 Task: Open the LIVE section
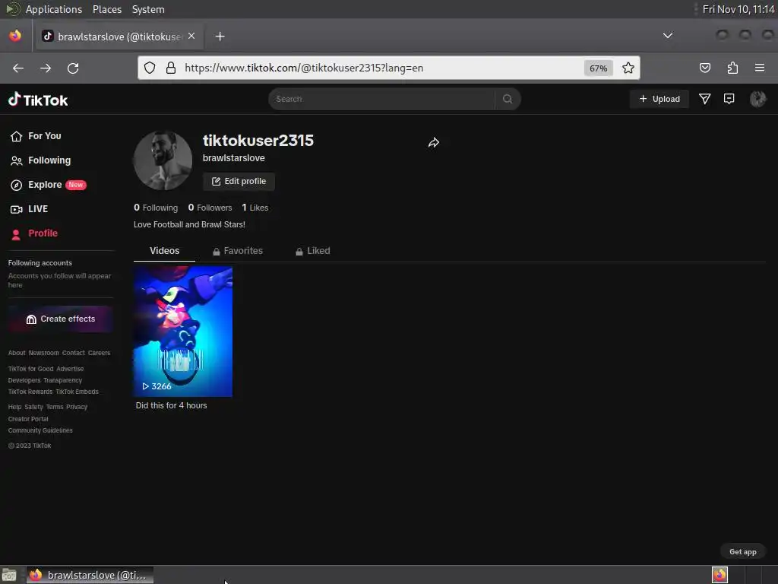[x=30, y=209]
